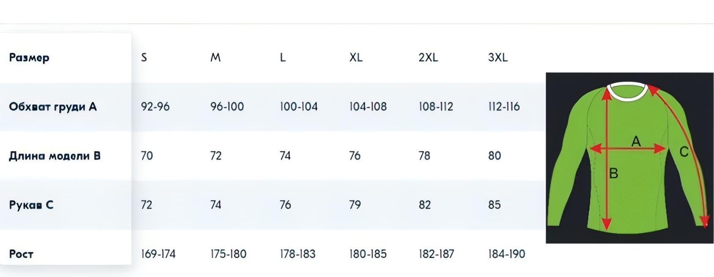714x277 pixels.
Task: Click letter B on the shirt diagram
Action: point(613,173)
